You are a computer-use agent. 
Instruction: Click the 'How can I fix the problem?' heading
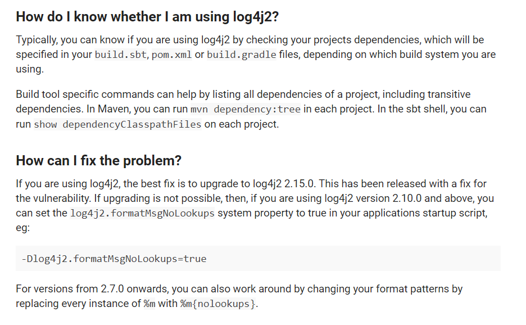[99, 160]
